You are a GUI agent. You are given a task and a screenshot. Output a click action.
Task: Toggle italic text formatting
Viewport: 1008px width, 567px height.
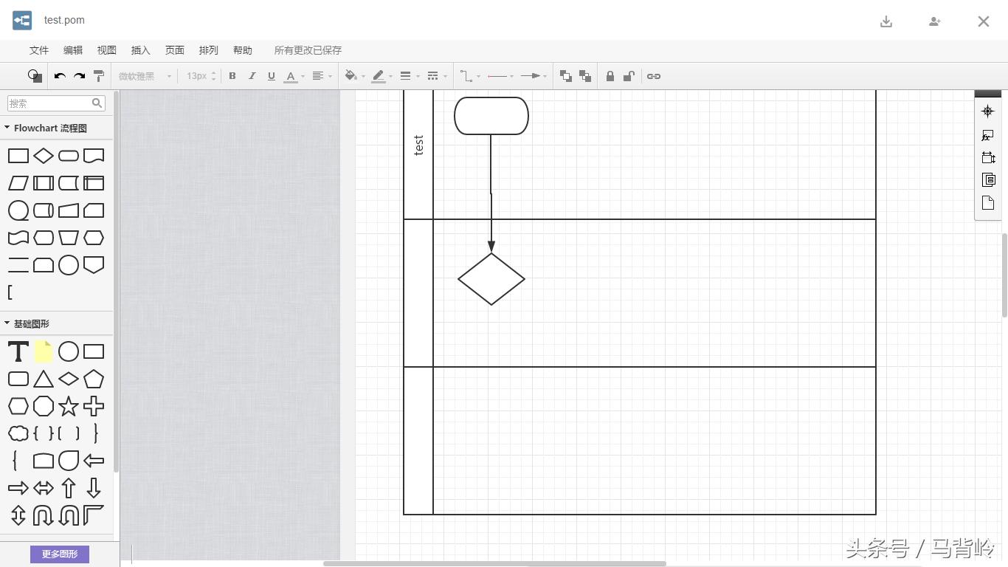[x=252, y=76]
